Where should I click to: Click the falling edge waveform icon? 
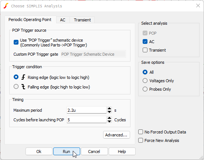tap(23, 87)
